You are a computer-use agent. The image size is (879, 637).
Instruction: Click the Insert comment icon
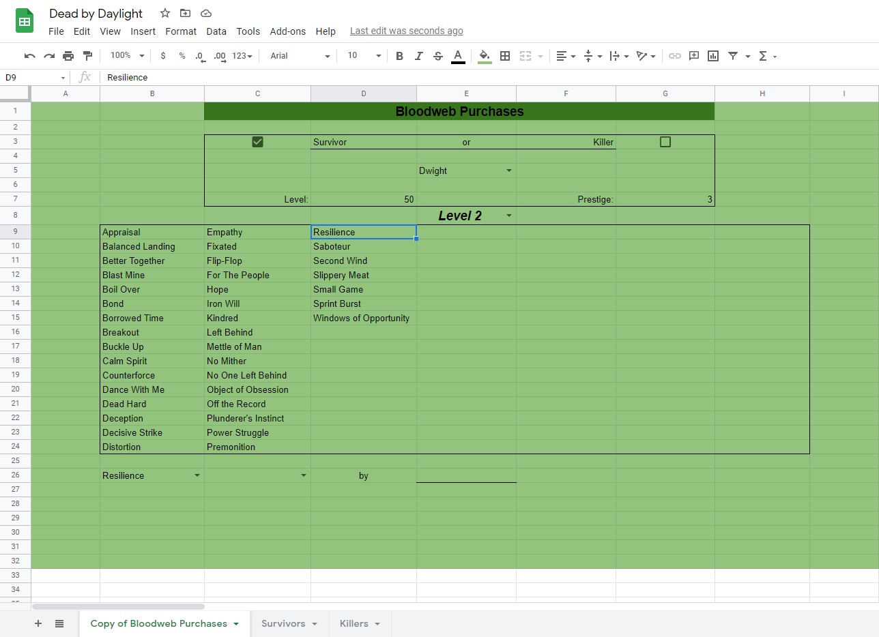(694, 56)
